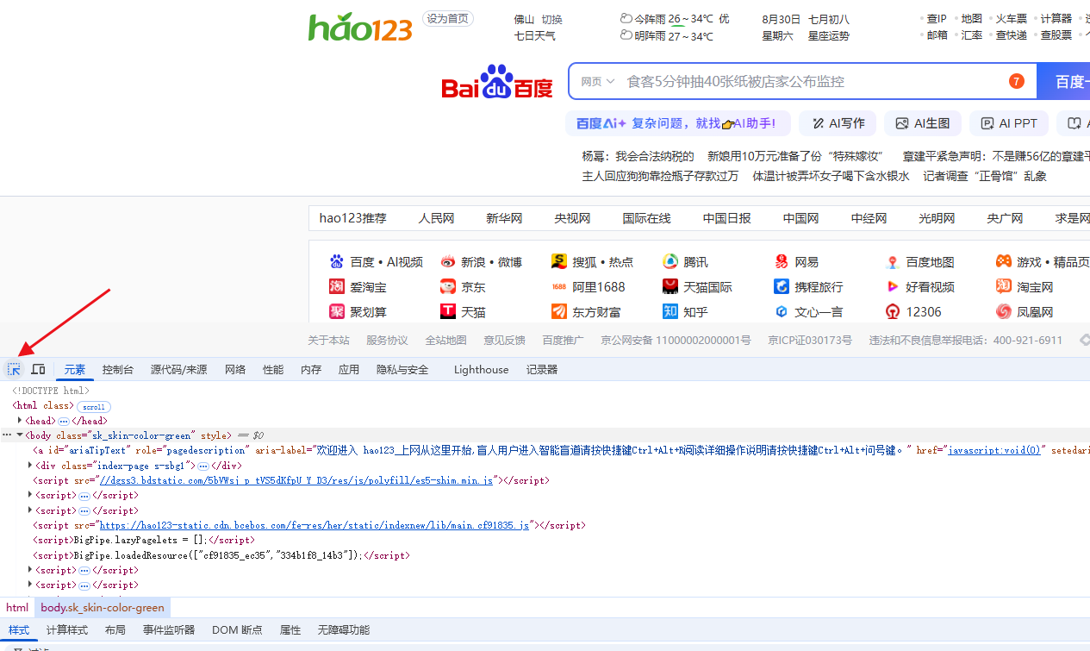This screenshot has width=1090, height=651.
Task: Click the 知乎 icon link
Action: point(670,311)
